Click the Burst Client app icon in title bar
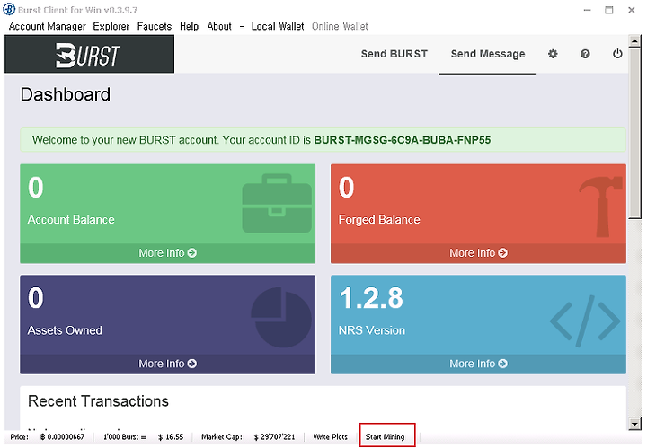 point(9,9)
